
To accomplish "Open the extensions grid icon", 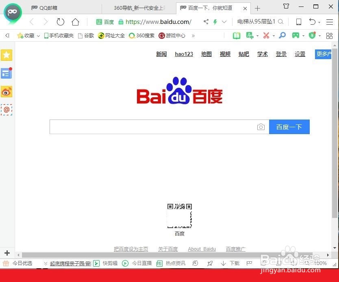I will pyautogui.click(x=329, y=36).
